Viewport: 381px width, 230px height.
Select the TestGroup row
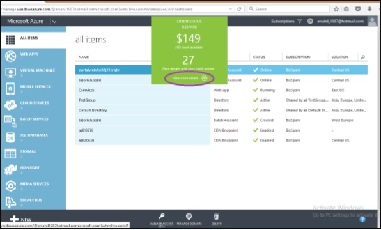click(221, 100)
